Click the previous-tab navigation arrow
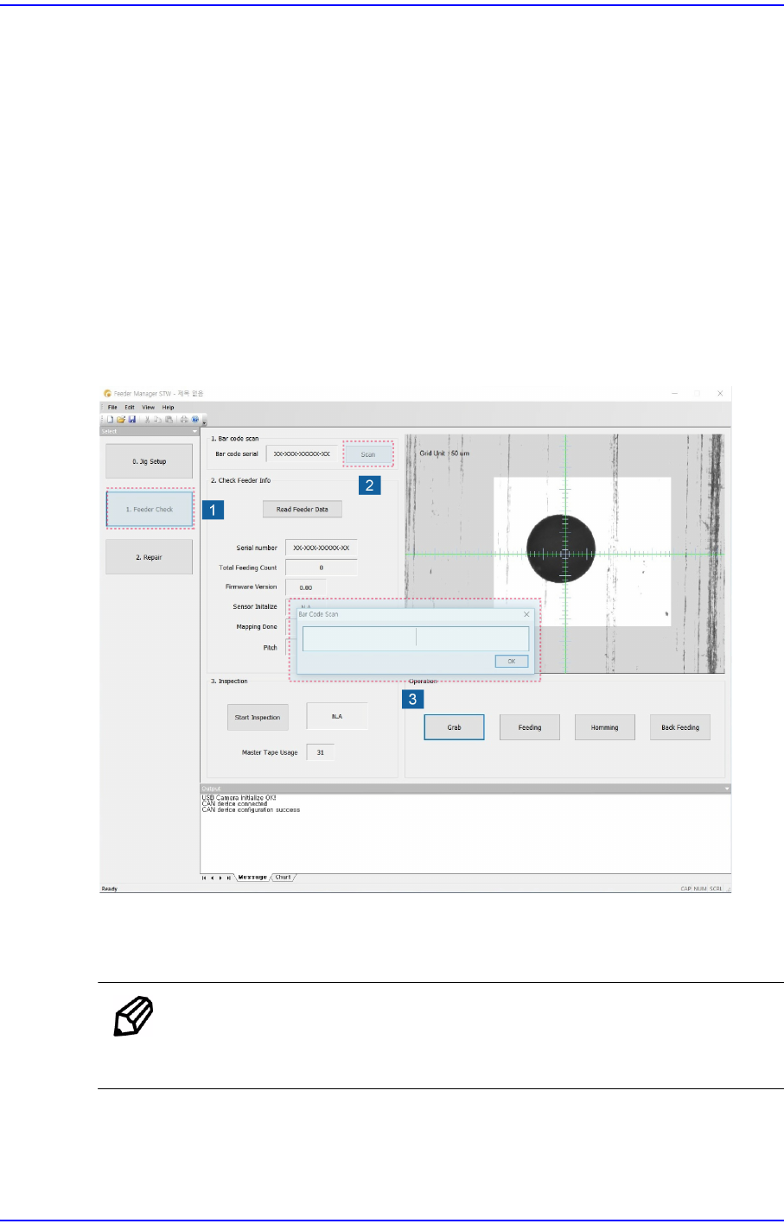 (213, 878)
